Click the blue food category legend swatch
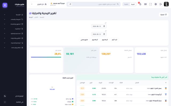The height and width of the screenshot is (106, 171). [x=73, y=99]
